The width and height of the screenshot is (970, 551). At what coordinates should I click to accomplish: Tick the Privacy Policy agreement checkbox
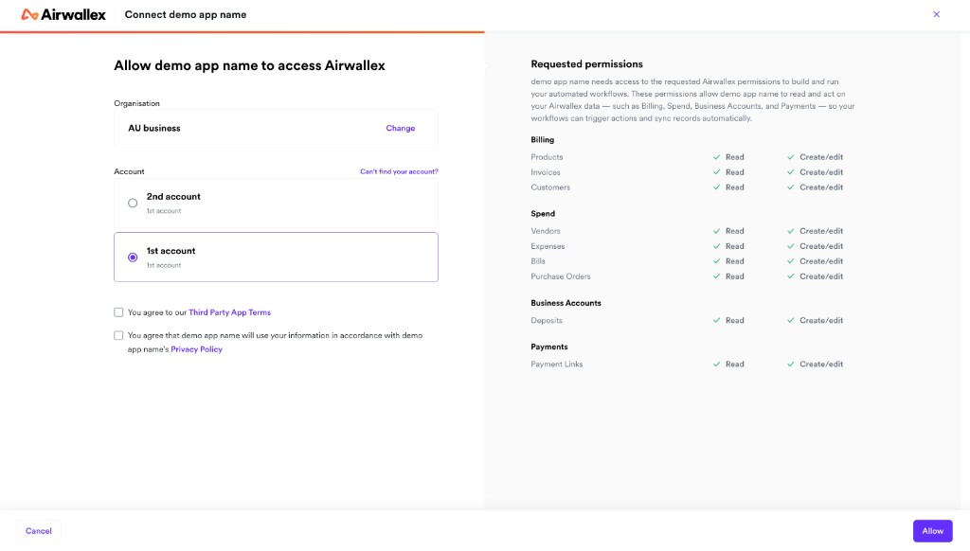pos(118,335)
